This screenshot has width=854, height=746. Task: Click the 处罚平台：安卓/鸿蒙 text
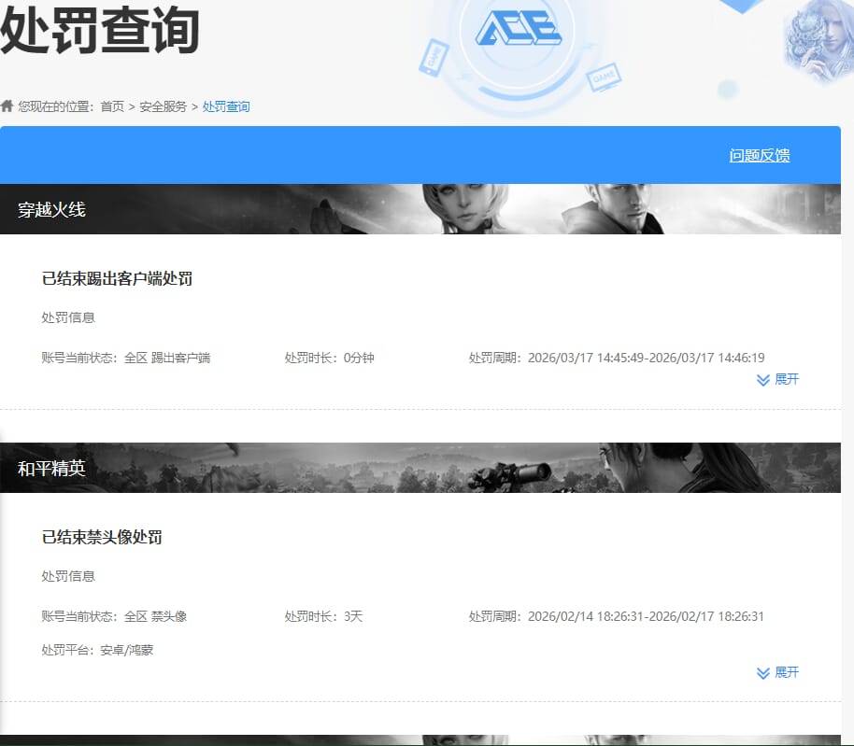[97, 650]
